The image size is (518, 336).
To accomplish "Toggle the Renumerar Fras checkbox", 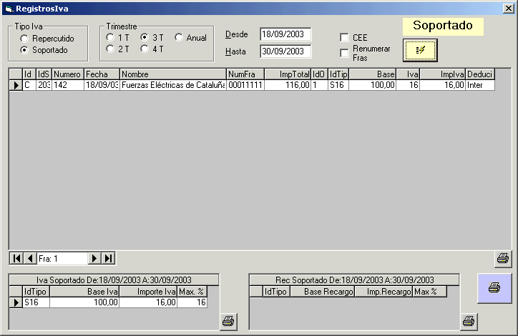I will click(x=345, y=53).
